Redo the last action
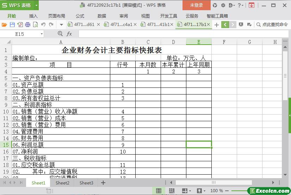Image resolution: width=291 pixels, height=195 pixels. [51, 25]
